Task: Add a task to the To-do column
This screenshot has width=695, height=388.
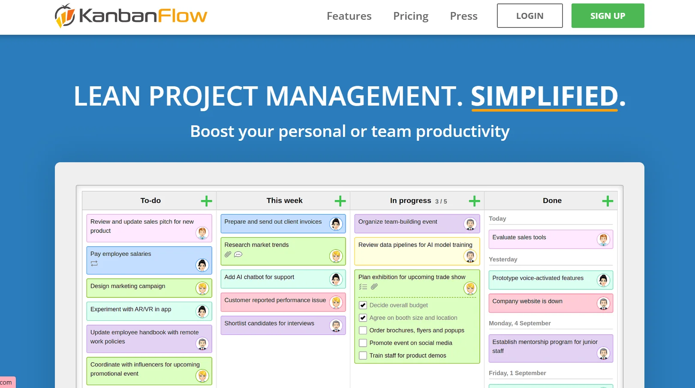Action: pyautogui.click(x=206, y=201)
